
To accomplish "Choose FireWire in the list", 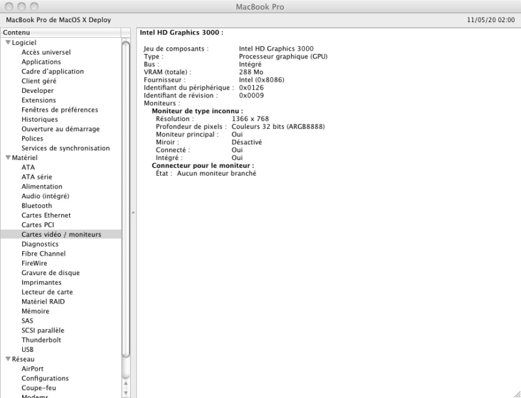I will coord(35,263).
